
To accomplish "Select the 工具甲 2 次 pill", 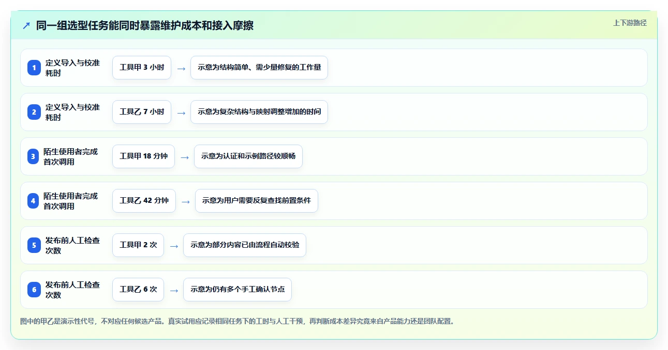I will (x=138, y=245).
